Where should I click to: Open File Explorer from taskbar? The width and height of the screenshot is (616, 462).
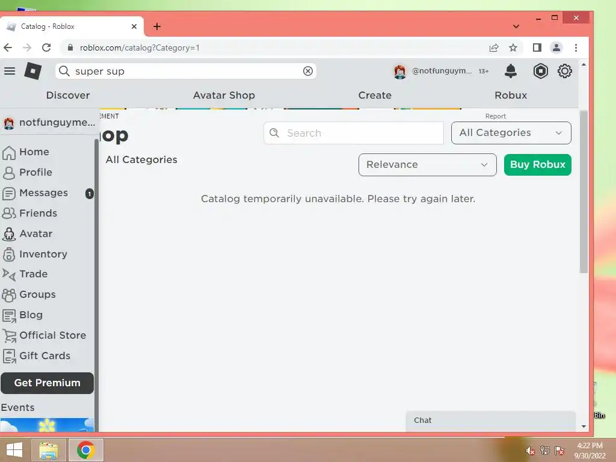49,450
